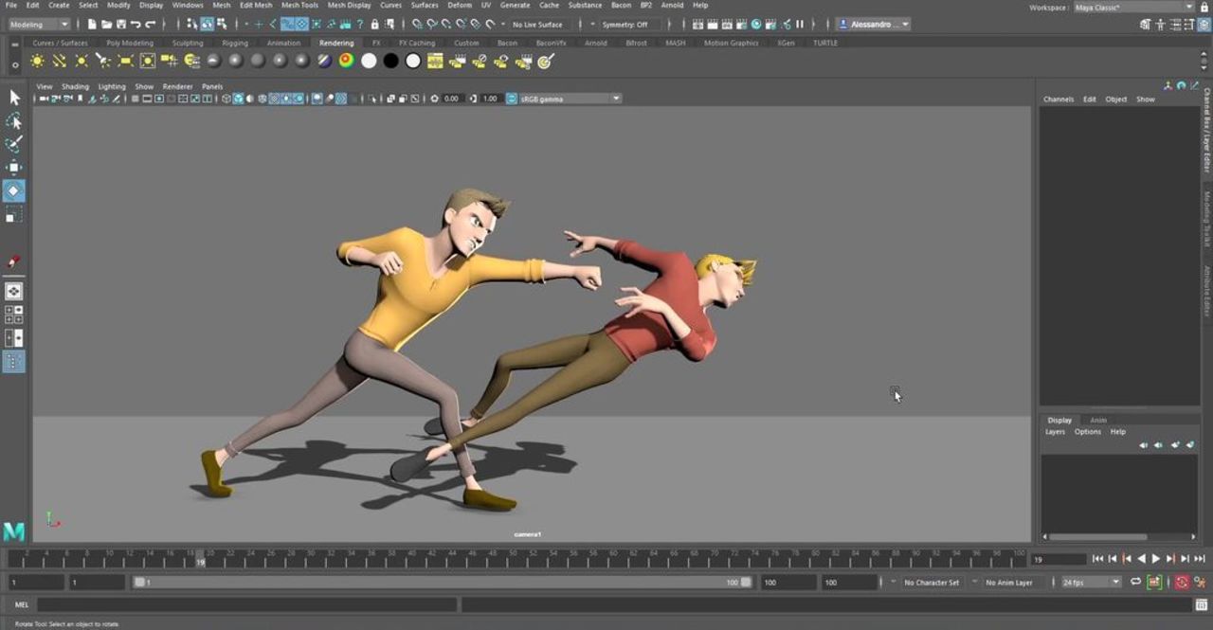
Task: Toggle the auto keyframe button
Action: (1182, 582)
